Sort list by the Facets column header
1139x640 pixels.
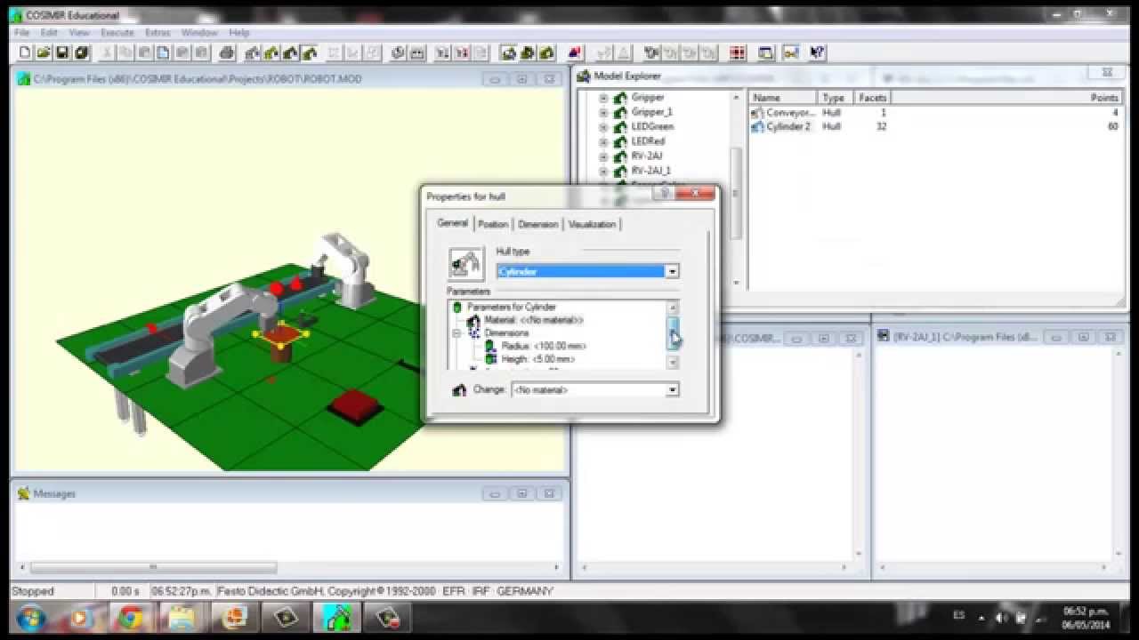point(871,98)
